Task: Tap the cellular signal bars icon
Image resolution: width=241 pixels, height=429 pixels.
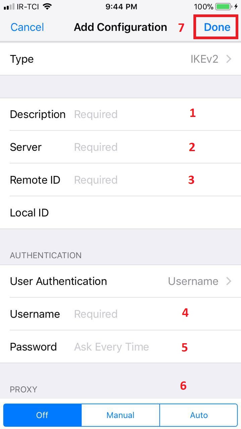Action: click(9, 7)
